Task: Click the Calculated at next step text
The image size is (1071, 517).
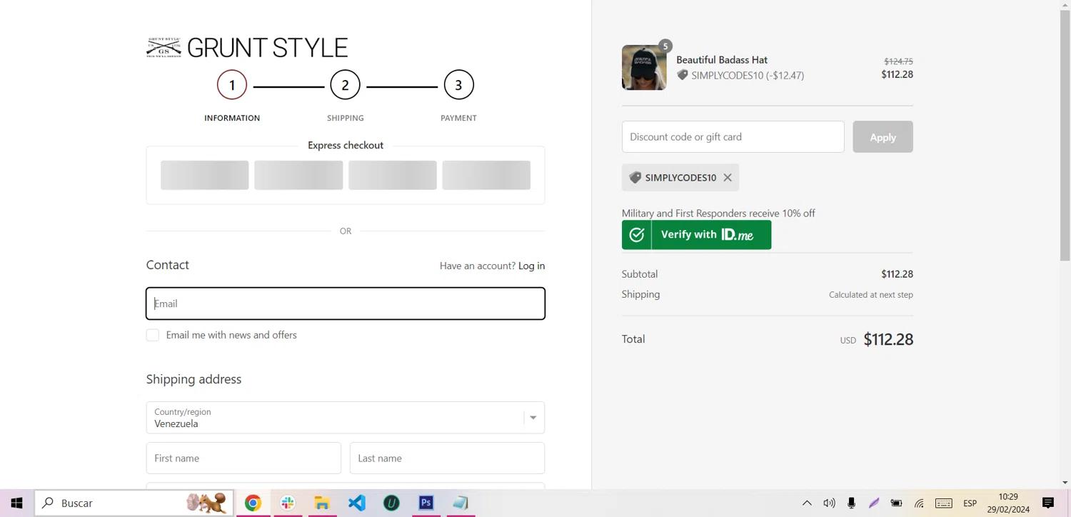Action: tap(871, 294)
